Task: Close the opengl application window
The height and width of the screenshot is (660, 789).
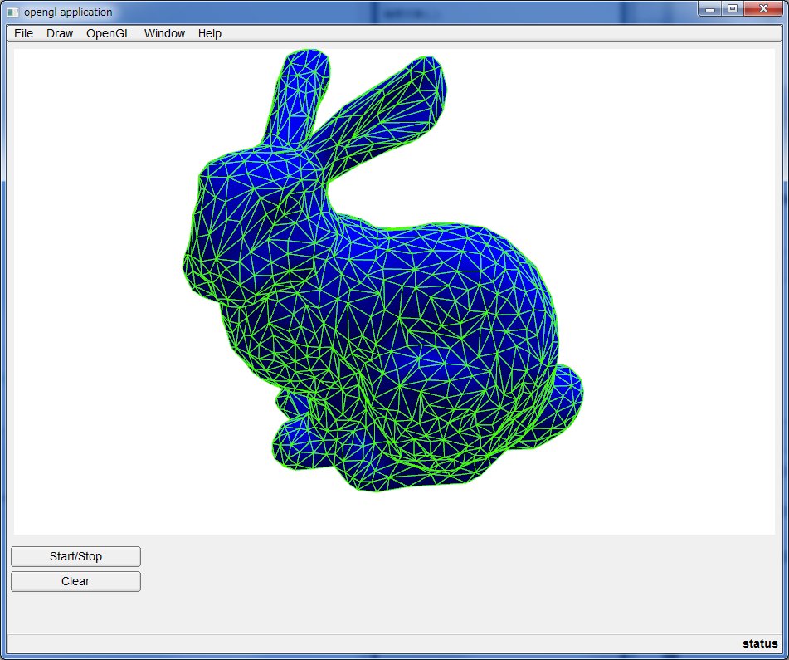Action: click(x=762, y=8)
